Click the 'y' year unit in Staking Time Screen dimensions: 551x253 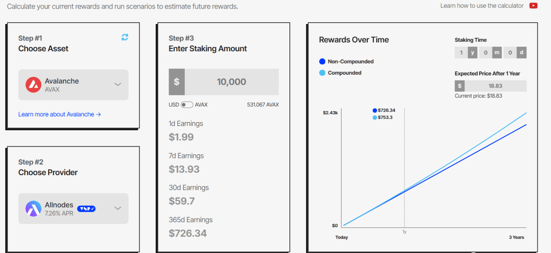(x=472, y=52)
